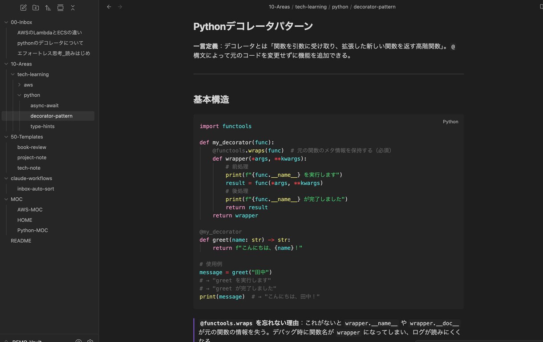Click the 'import functools' code line
This screenshot has height=342, width=543.
(226, 126)
